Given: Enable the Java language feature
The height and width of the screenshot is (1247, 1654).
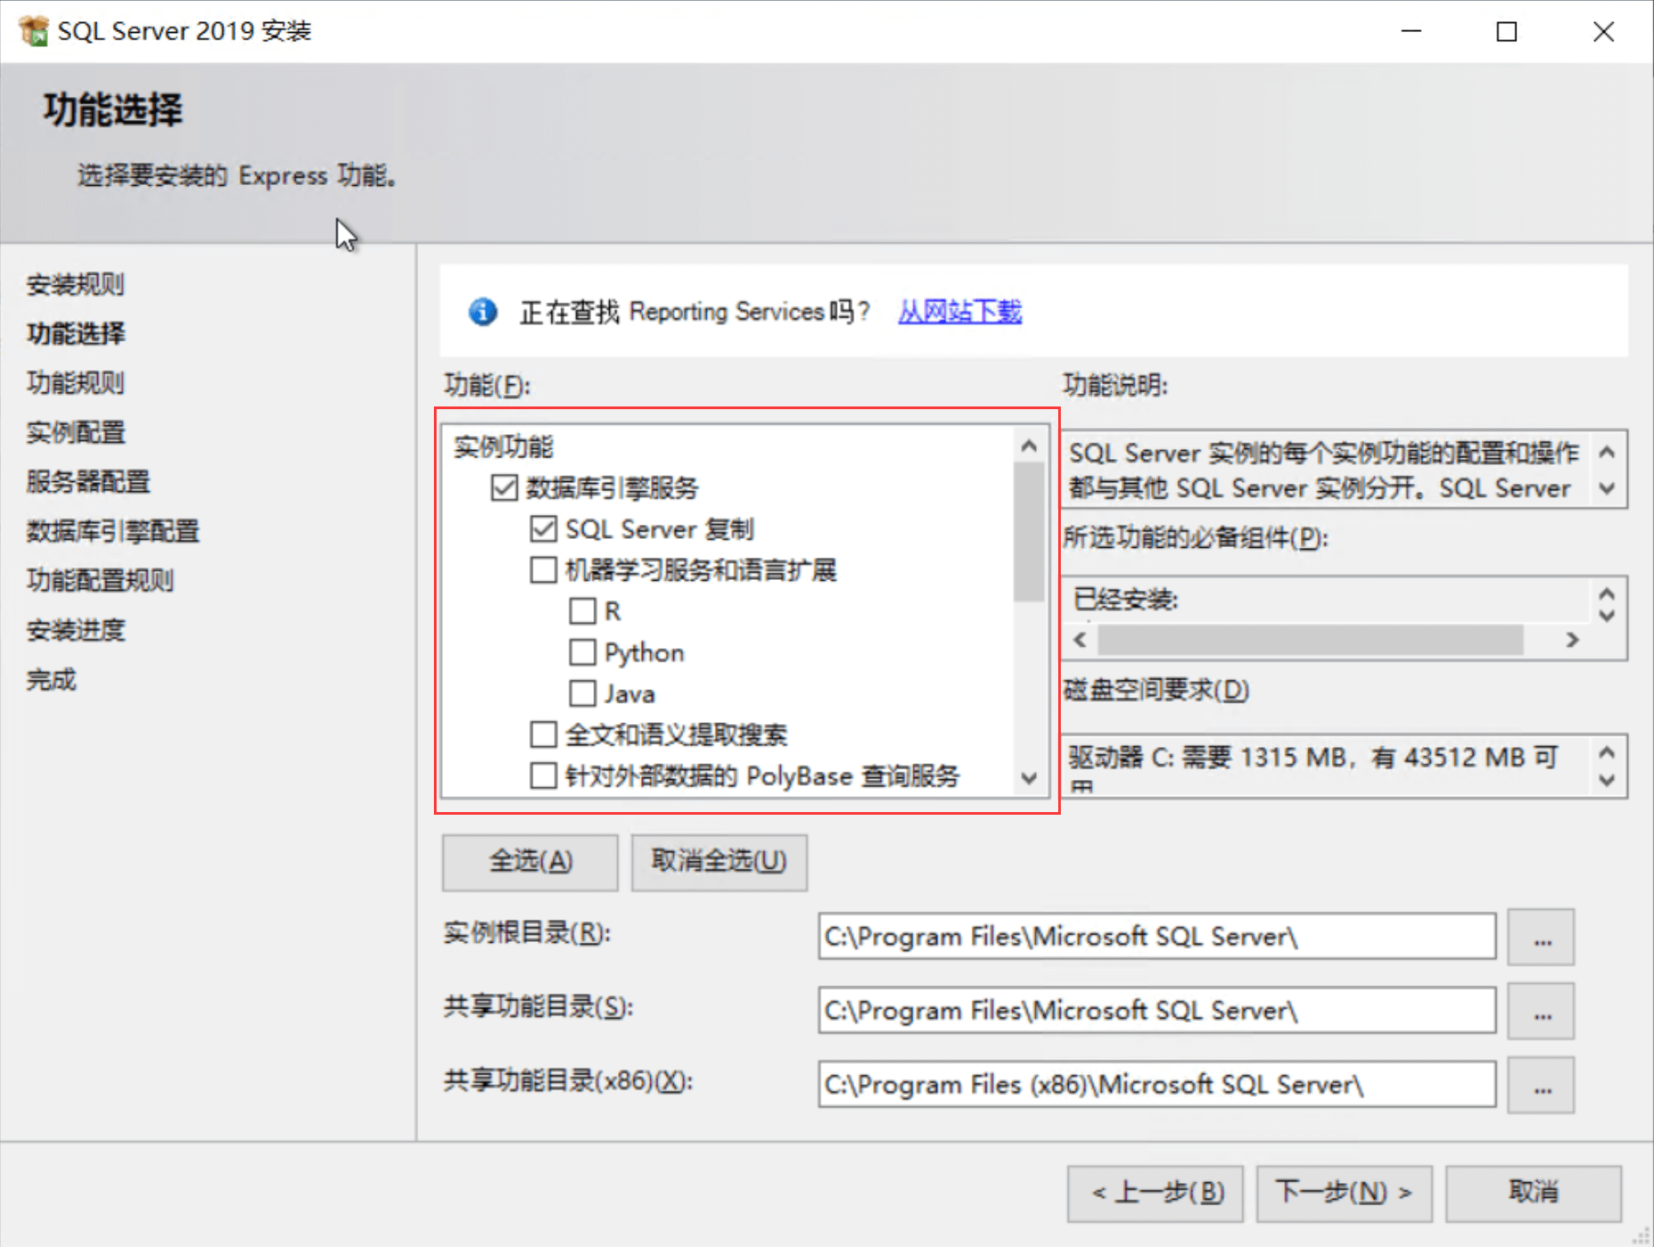Looking at the screenshot, I should [582, 693].
